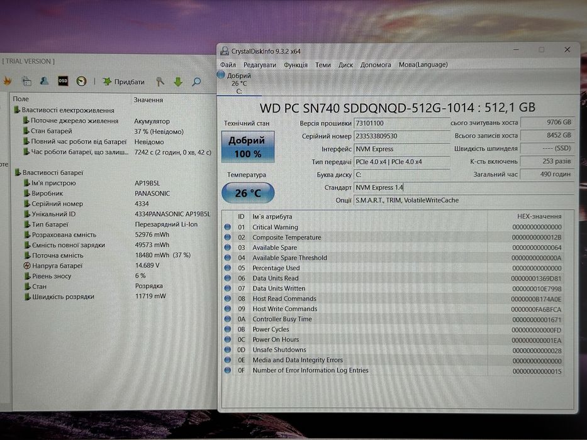Click the Придбати button in AIDA64 toolbar
587x440 pixels.
point(123,82)
